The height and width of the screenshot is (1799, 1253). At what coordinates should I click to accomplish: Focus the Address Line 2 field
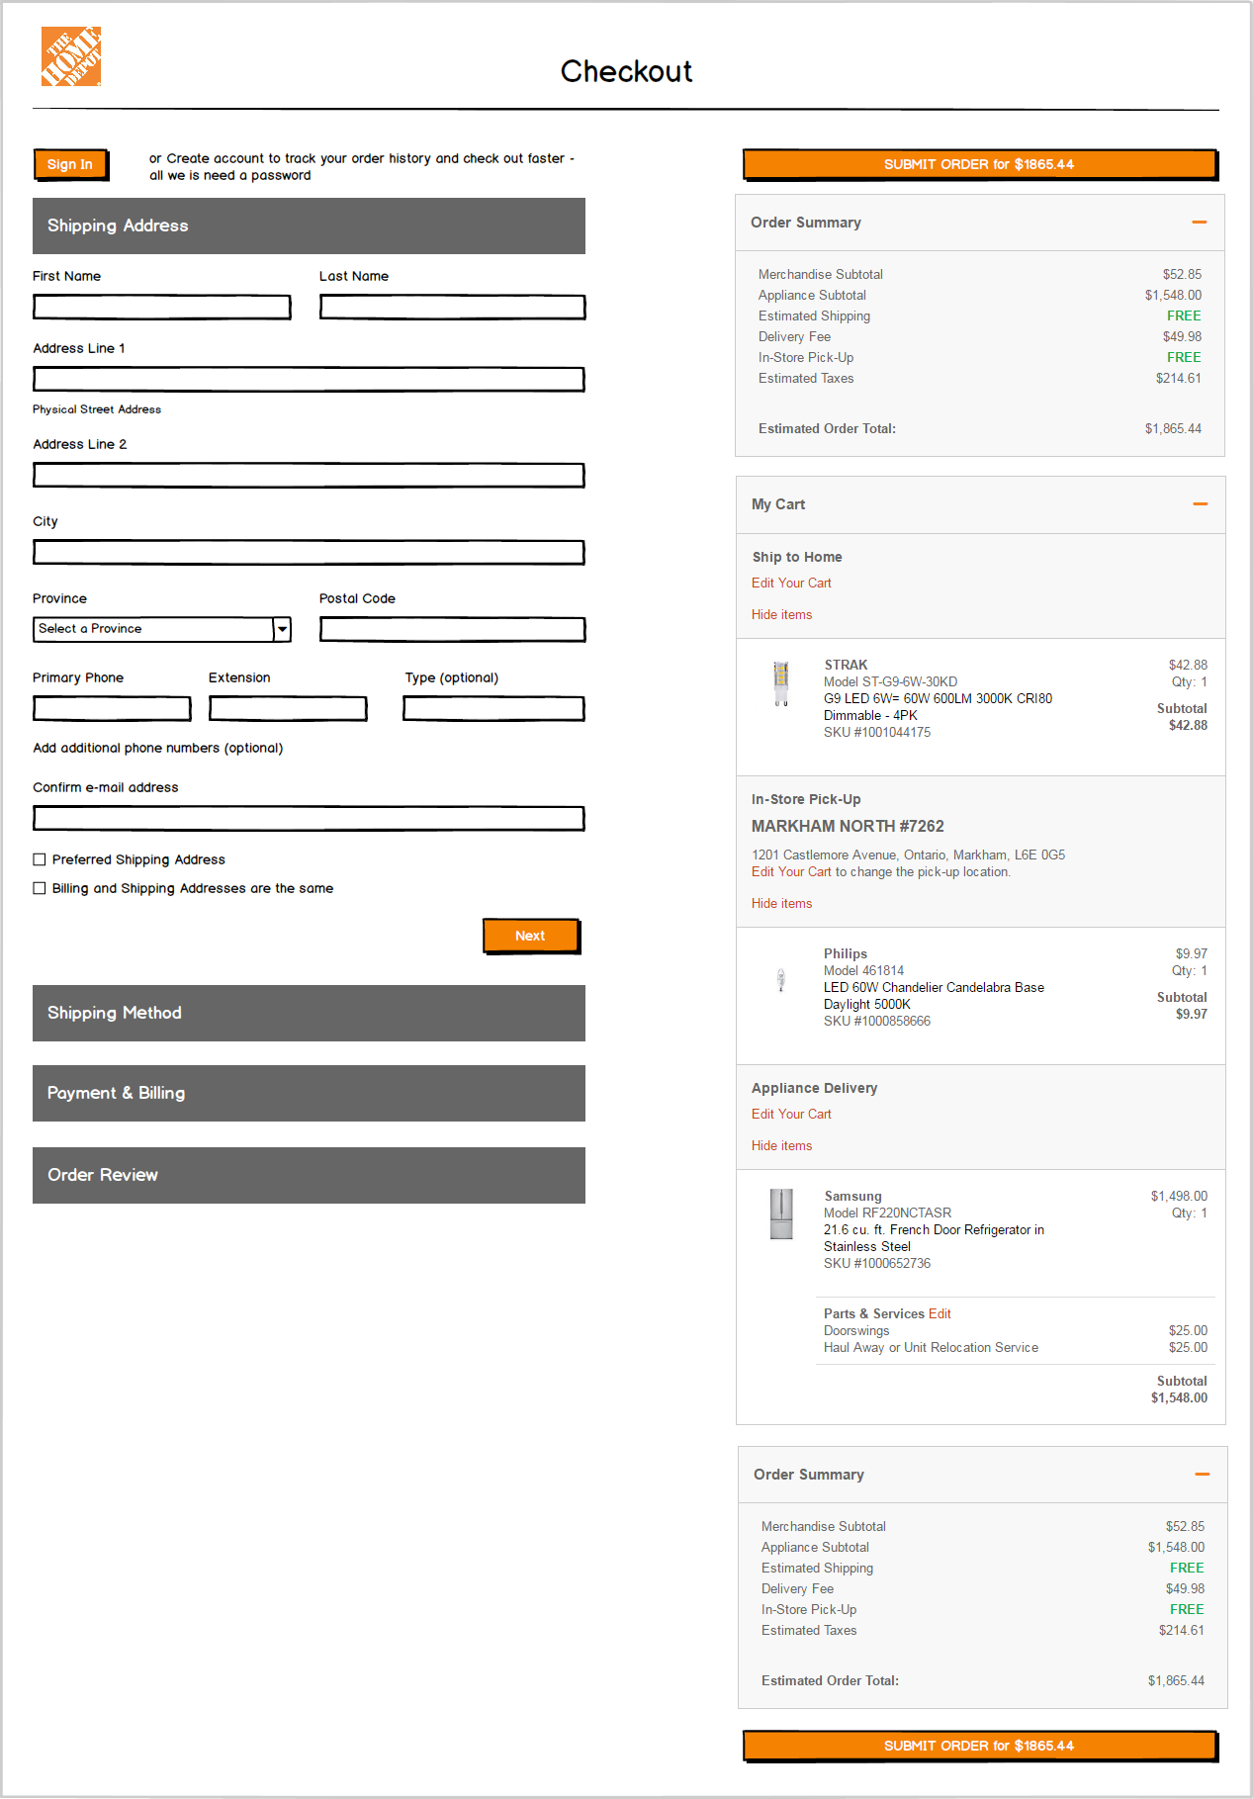pyautogui.click(x=309, y=476)
